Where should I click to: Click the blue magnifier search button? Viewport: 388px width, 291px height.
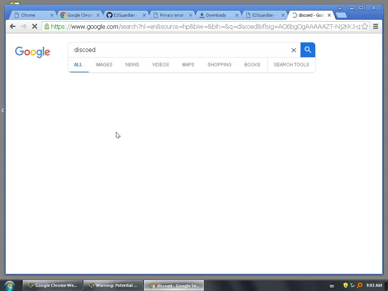point(308,50)
